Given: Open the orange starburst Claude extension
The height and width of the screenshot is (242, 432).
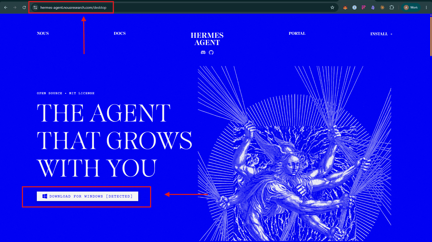Looking at the screenshot, I should (382, 7).
